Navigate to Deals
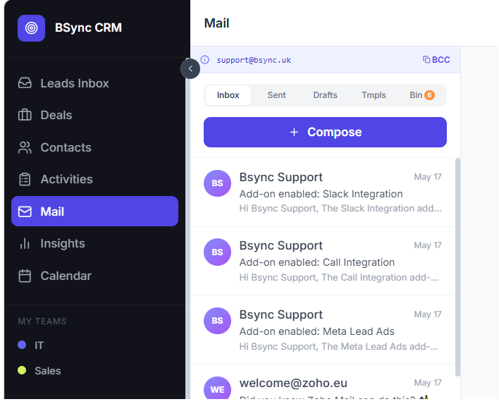 [x=95, y=115]
